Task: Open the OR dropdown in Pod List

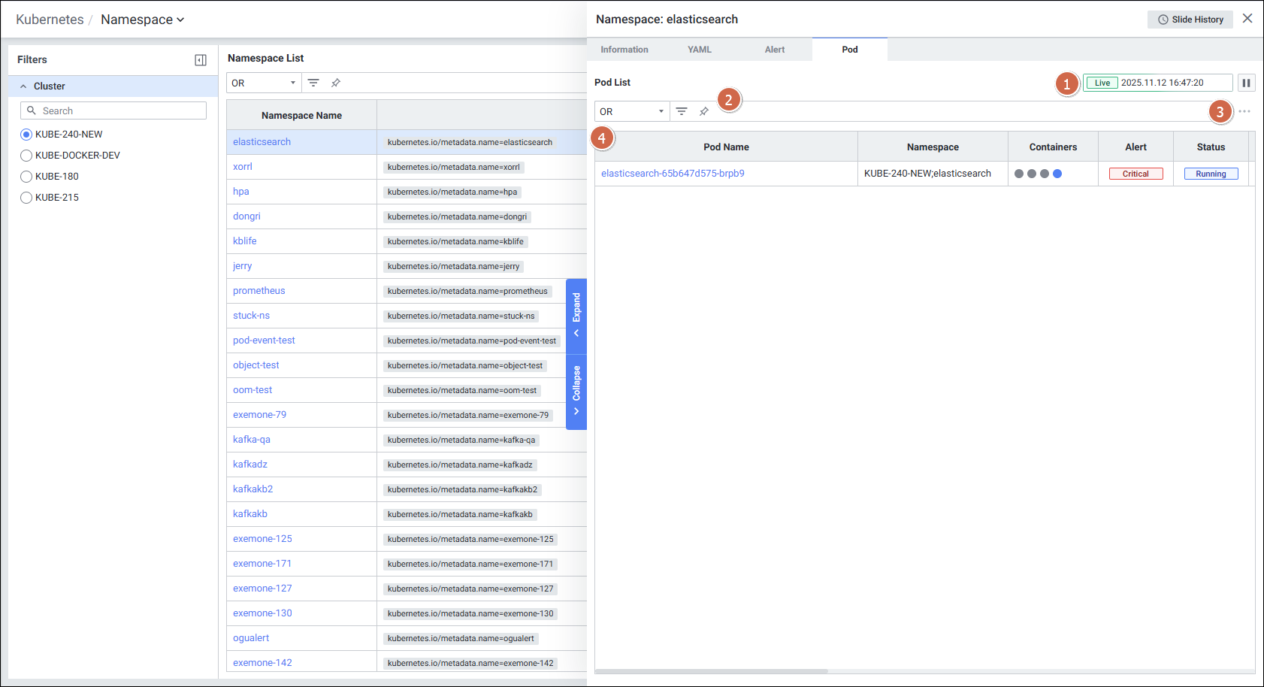Action: click(x=632, y=111)
